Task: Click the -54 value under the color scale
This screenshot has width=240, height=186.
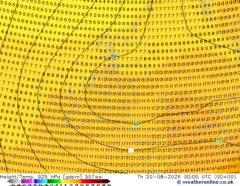Action: (12, 185)
